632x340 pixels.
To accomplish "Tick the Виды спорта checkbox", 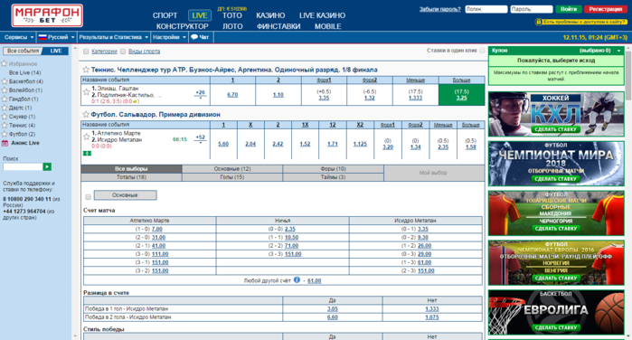I will click(123, 52).
